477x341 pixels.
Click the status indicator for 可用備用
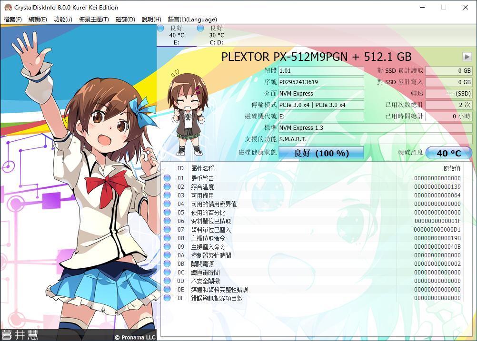pyautogui.click(x=168, y=195)
